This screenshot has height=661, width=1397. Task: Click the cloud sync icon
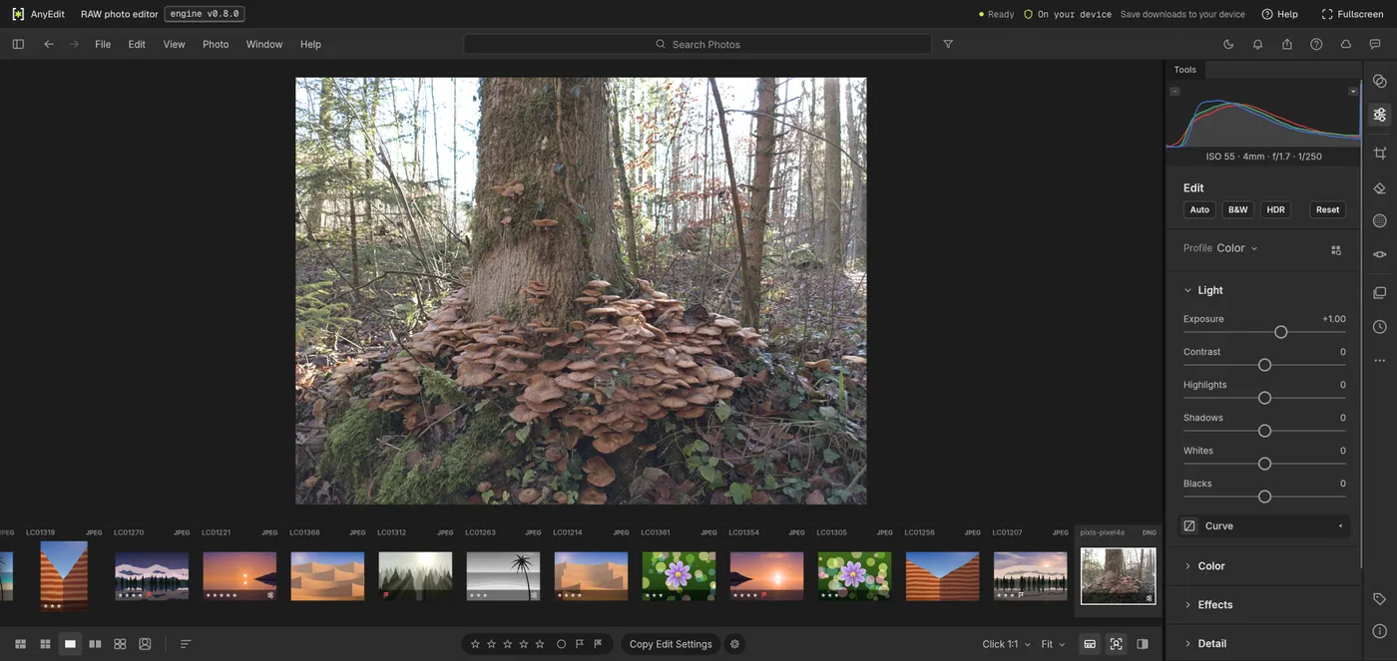1345,44
